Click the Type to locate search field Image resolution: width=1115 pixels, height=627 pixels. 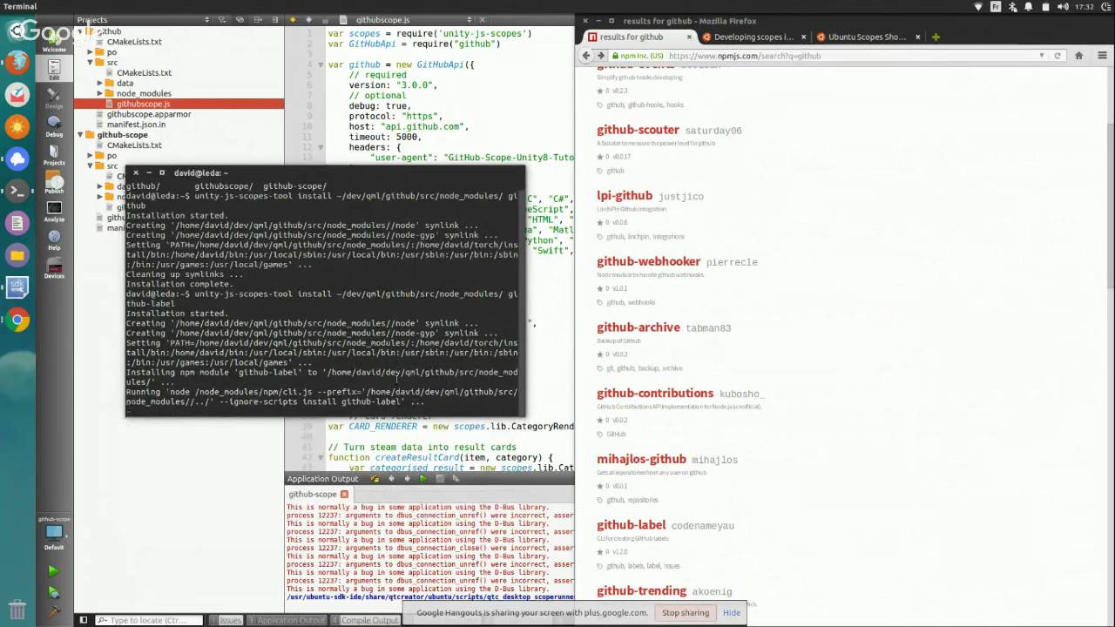point(149,620)
